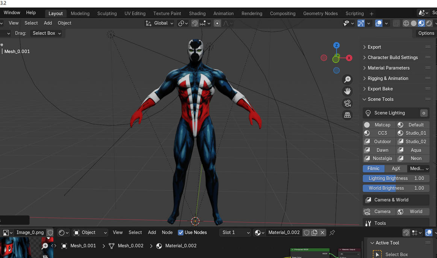The image size is (437, 258).
Task: Click fake user shield for Material_0.002
Action: tap(307, 232)
